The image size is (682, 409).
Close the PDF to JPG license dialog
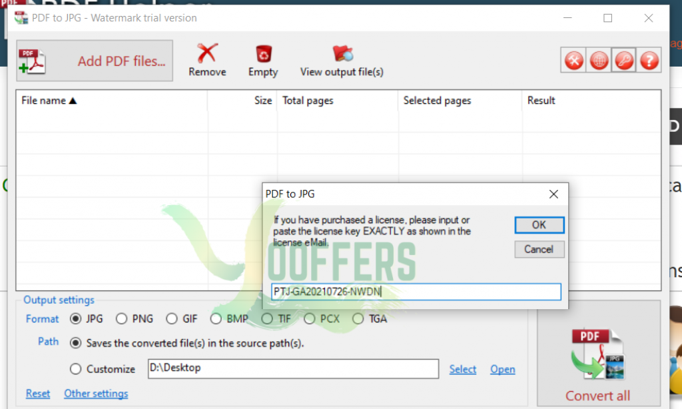point(553,194)
